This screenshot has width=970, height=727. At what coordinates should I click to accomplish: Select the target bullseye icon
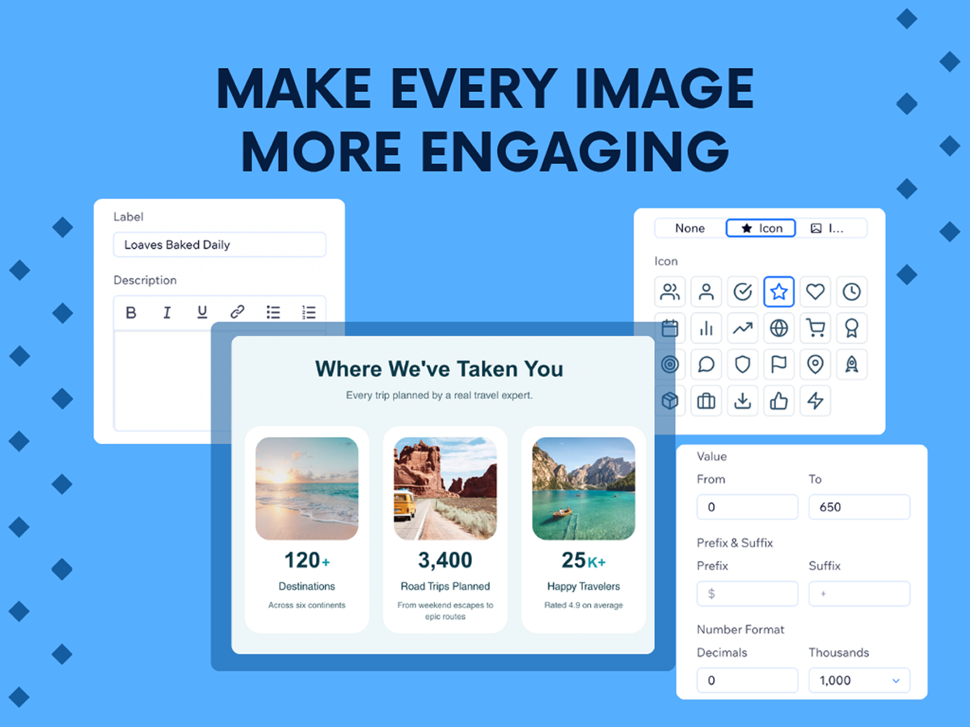[x=670, y=364]
